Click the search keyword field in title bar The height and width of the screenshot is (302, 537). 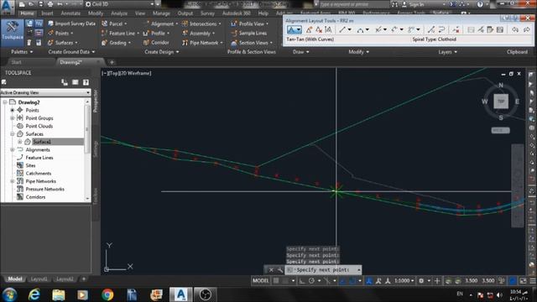click(x=354, y=4)
